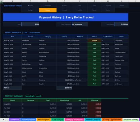Select the 'Adobe Creative' service cell
The height and width of the screenshot is (122, 140).
30,68
